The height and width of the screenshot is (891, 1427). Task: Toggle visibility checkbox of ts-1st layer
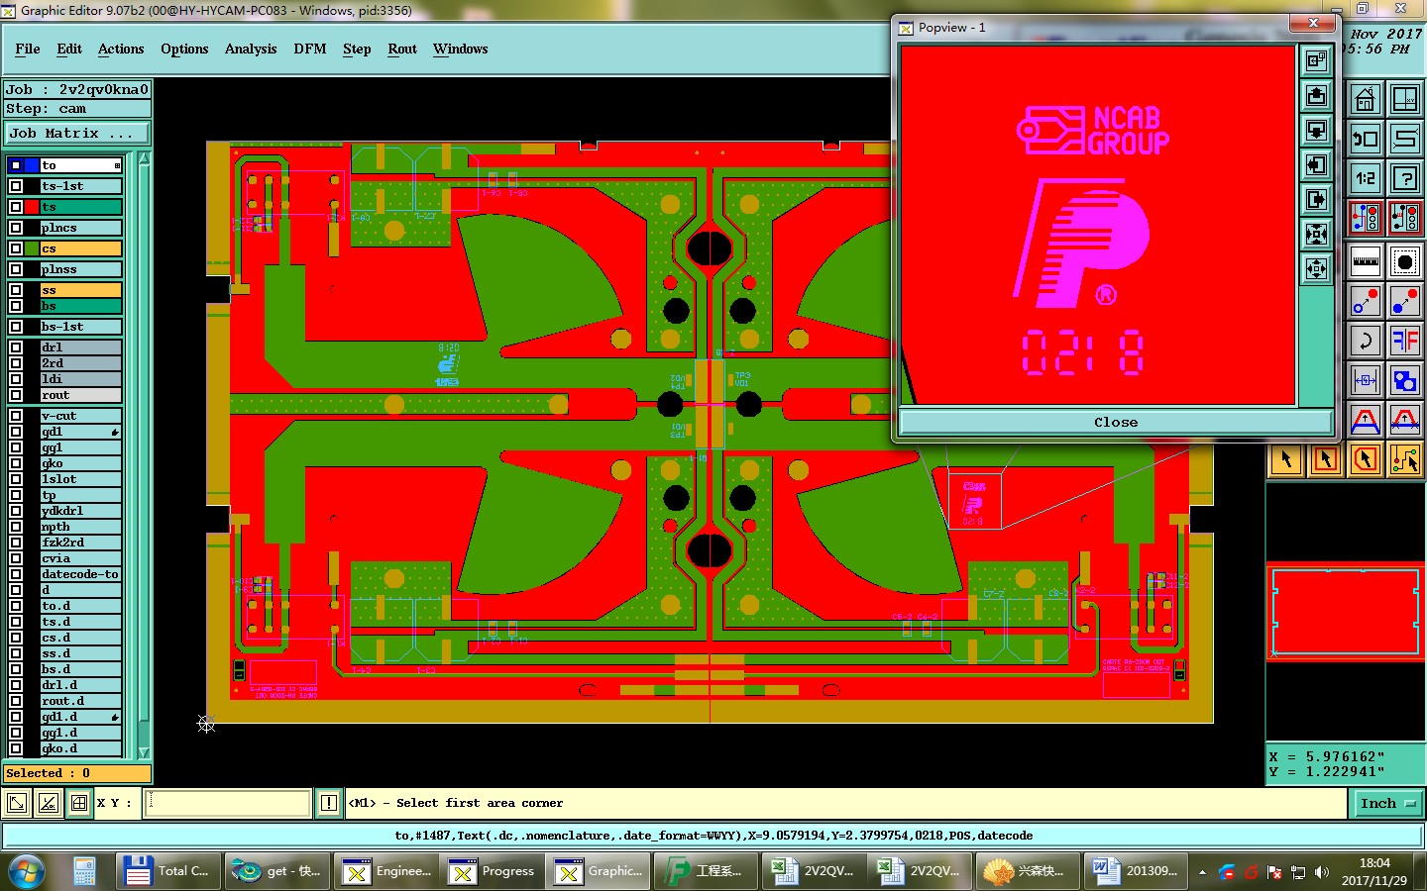pos(16,186)
